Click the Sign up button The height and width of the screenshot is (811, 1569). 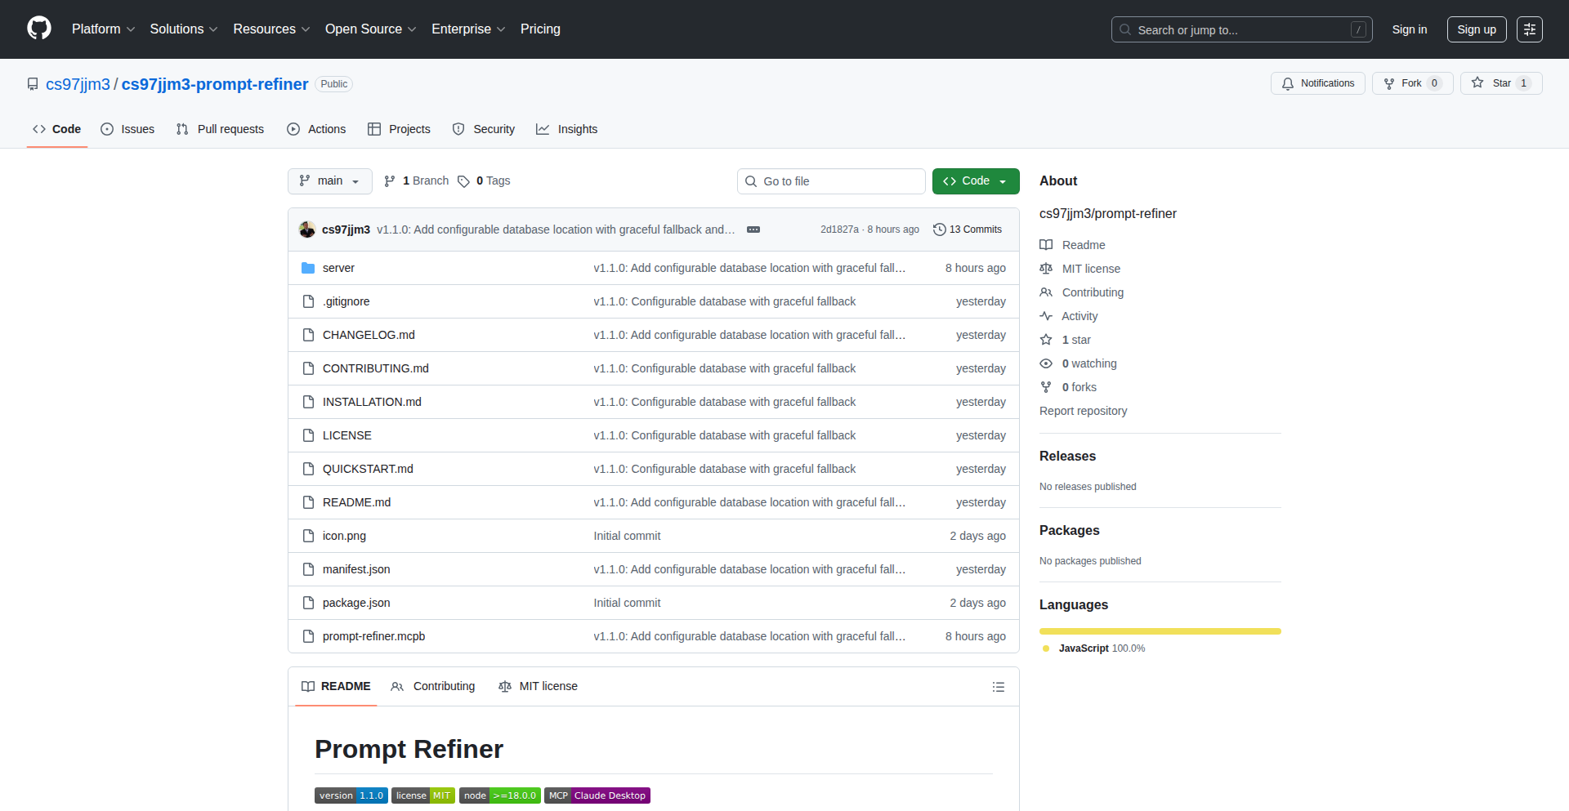click(x=1476, y=29)
